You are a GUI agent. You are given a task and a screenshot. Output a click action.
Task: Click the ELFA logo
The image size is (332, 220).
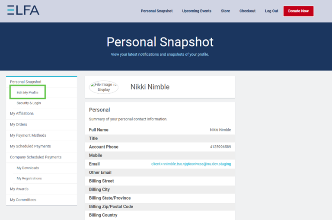(x=23, y=10)
